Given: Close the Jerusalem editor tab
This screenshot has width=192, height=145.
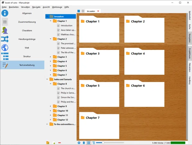Looking at the screenshot, I should point(98,11).
